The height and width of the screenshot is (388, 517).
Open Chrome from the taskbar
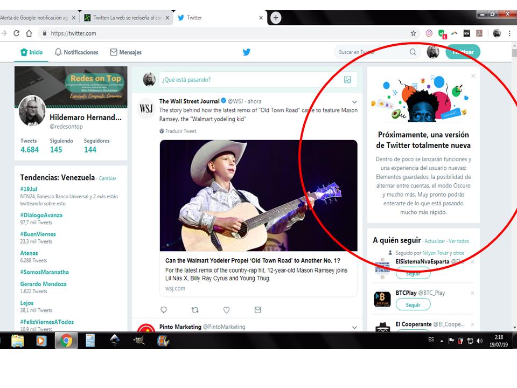(x=66, y=341)
